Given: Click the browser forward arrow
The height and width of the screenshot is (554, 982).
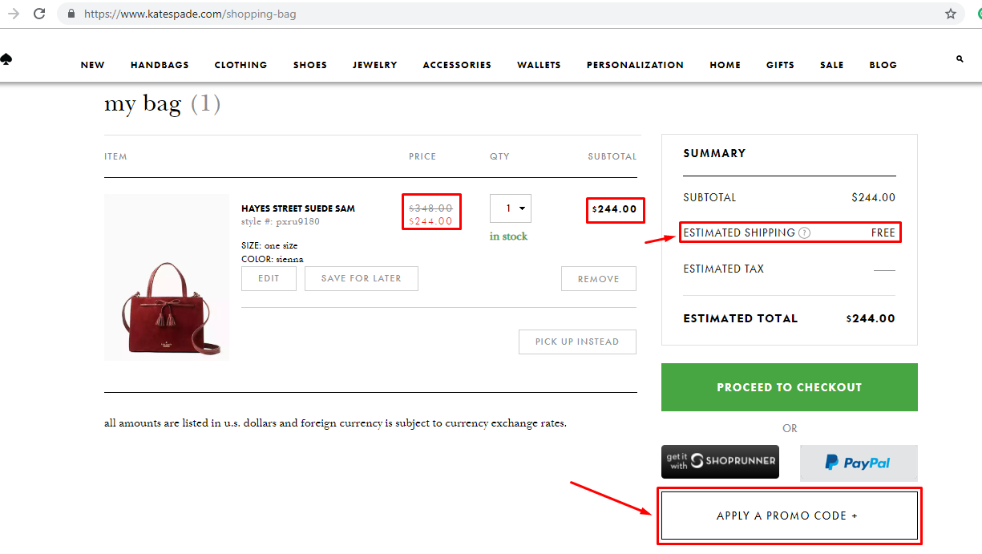Looking at the screenshot, I should 14,14.
